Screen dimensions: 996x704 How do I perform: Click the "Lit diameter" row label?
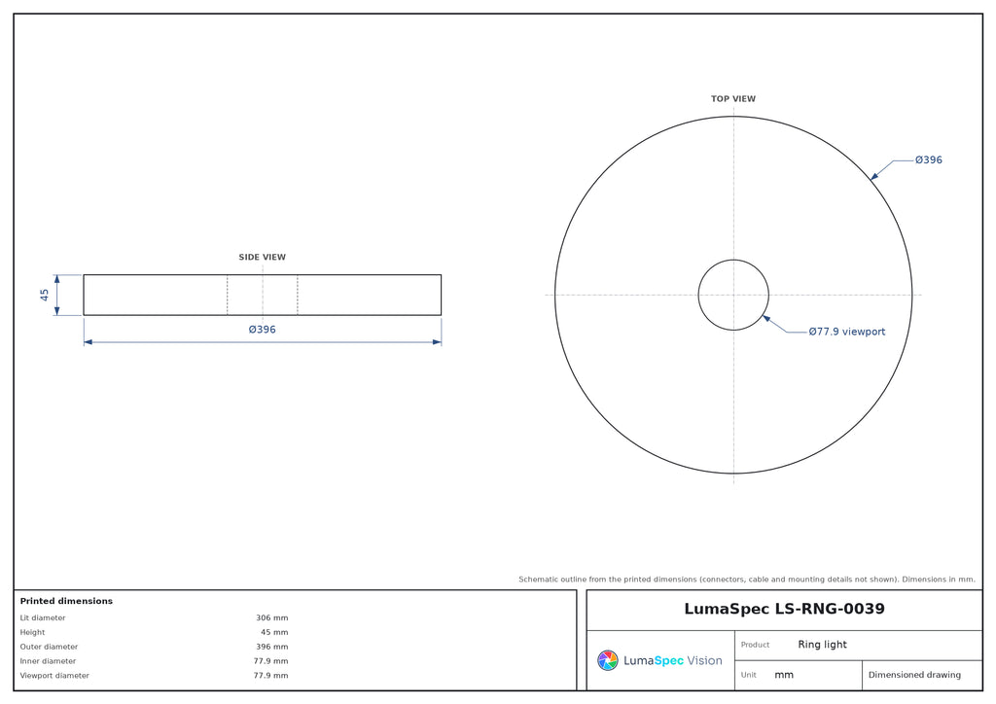tap(43, 617)
